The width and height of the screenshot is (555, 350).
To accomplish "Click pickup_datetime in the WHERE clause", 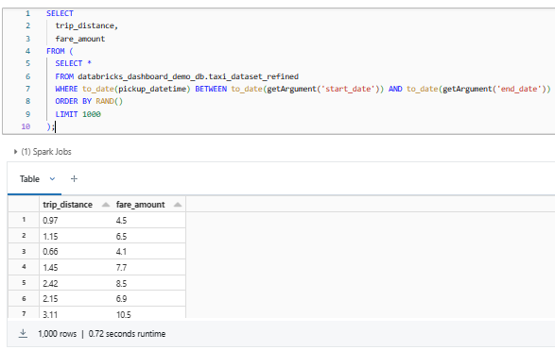I will click(x=152, y=89).
